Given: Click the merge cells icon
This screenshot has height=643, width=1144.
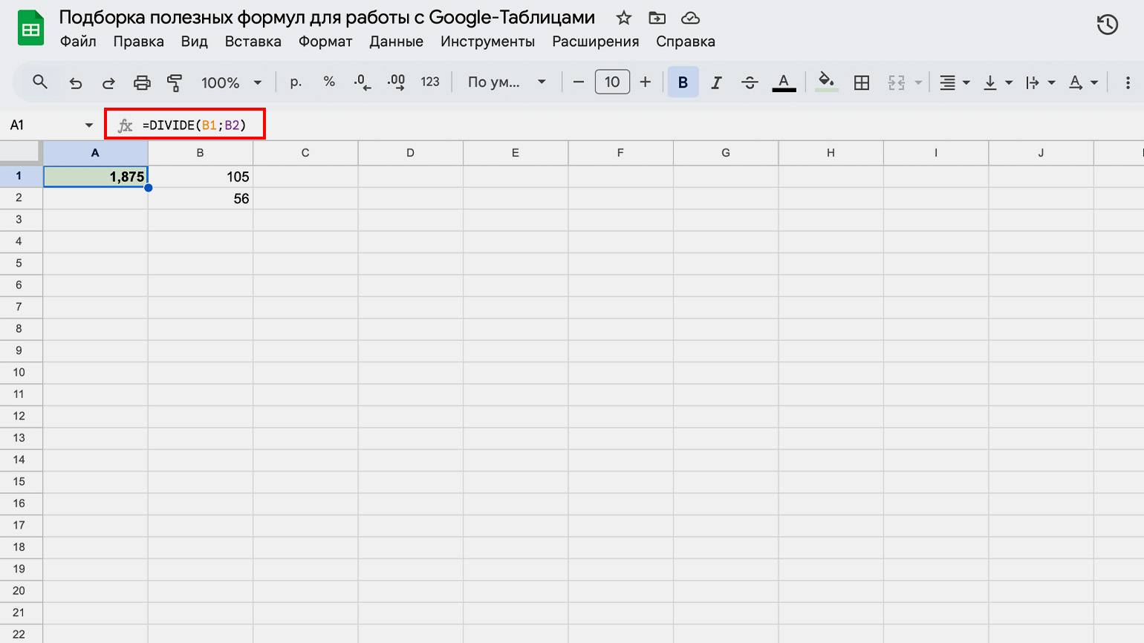Looking at the screenshot, I should coord(897,82).
